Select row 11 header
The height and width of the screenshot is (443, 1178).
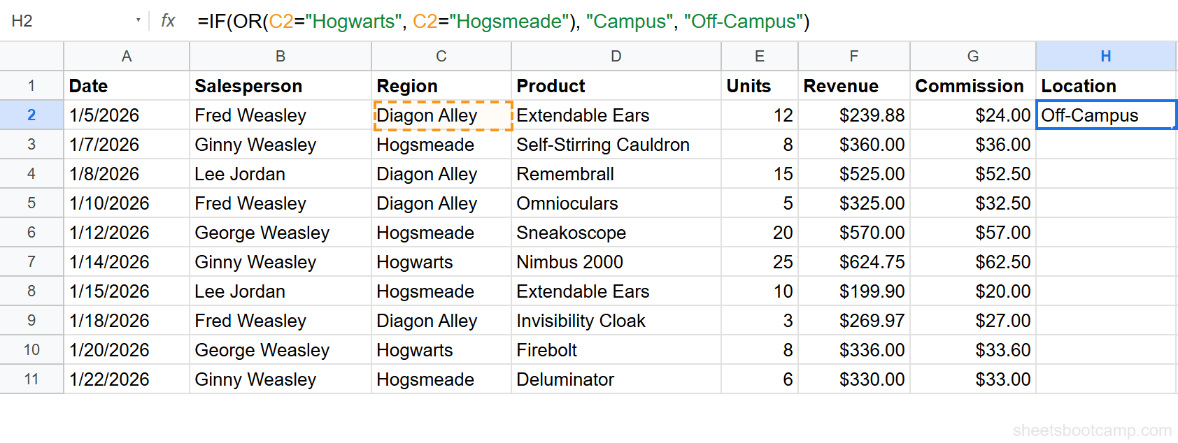(x=31, y=379)
